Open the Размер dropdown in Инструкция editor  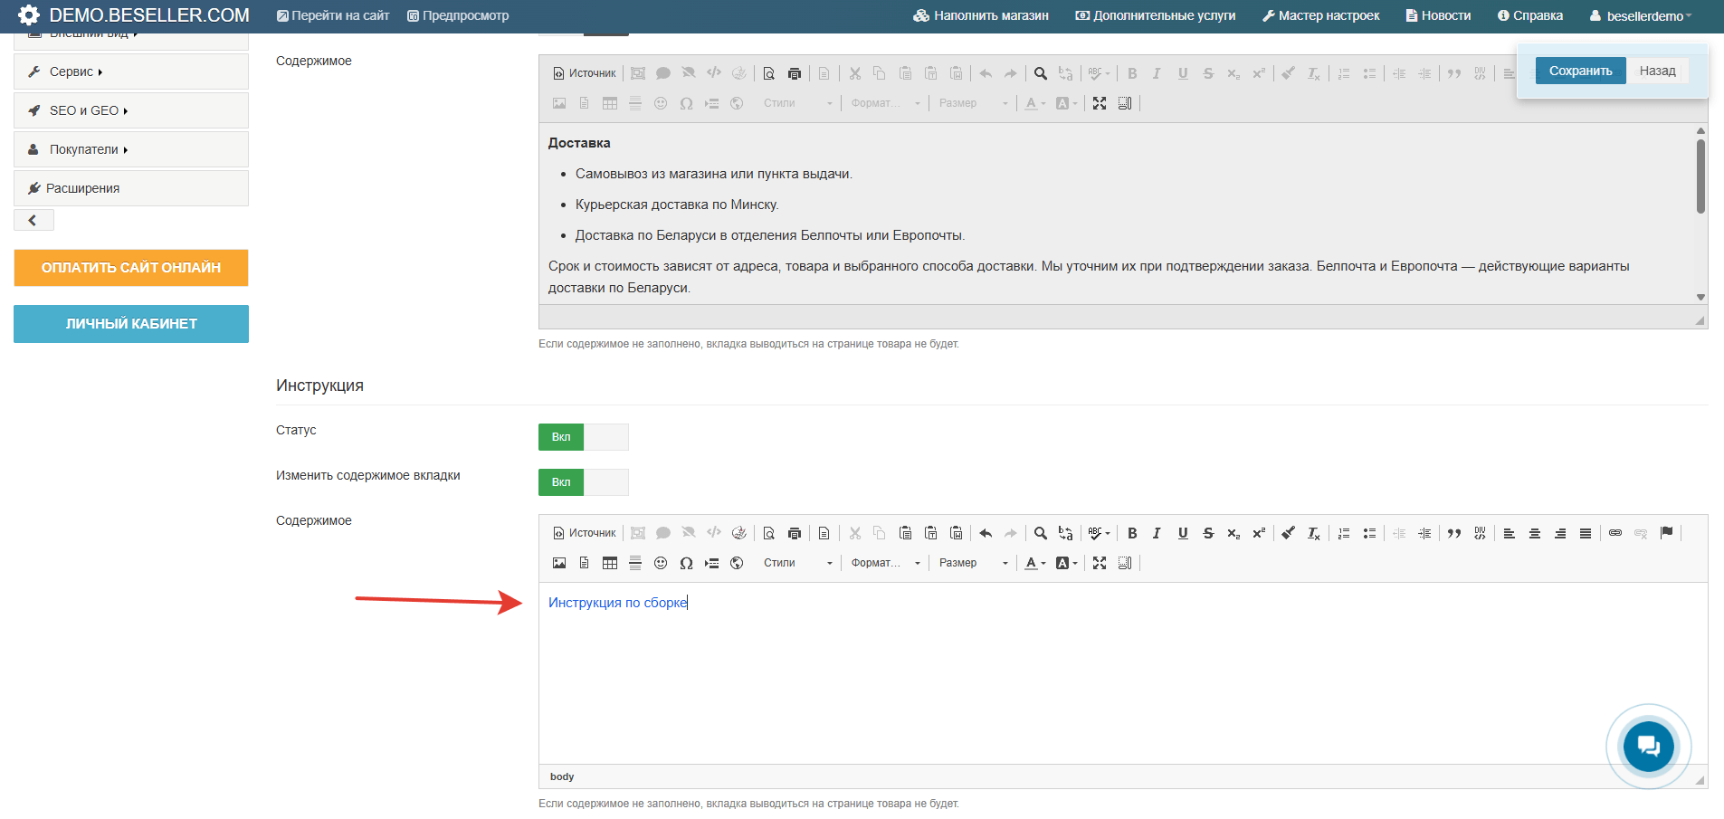click(973, 563)
